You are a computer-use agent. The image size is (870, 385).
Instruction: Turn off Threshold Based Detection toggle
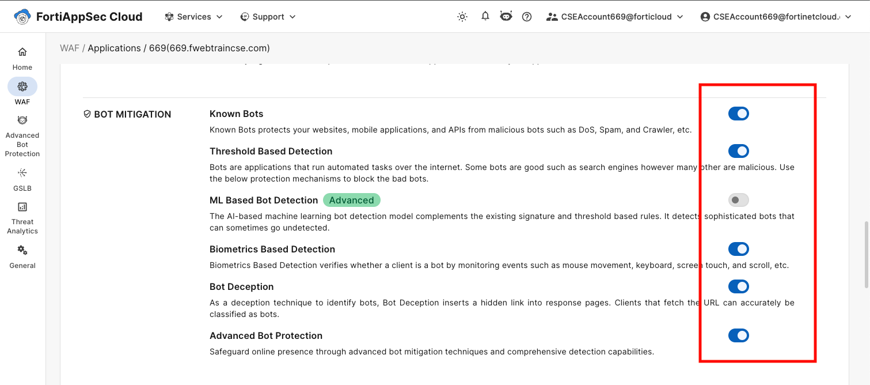739,151
